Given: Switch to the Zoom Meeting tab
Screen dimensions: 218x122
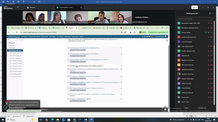Looking at the screenshot, I should [31, 7].
